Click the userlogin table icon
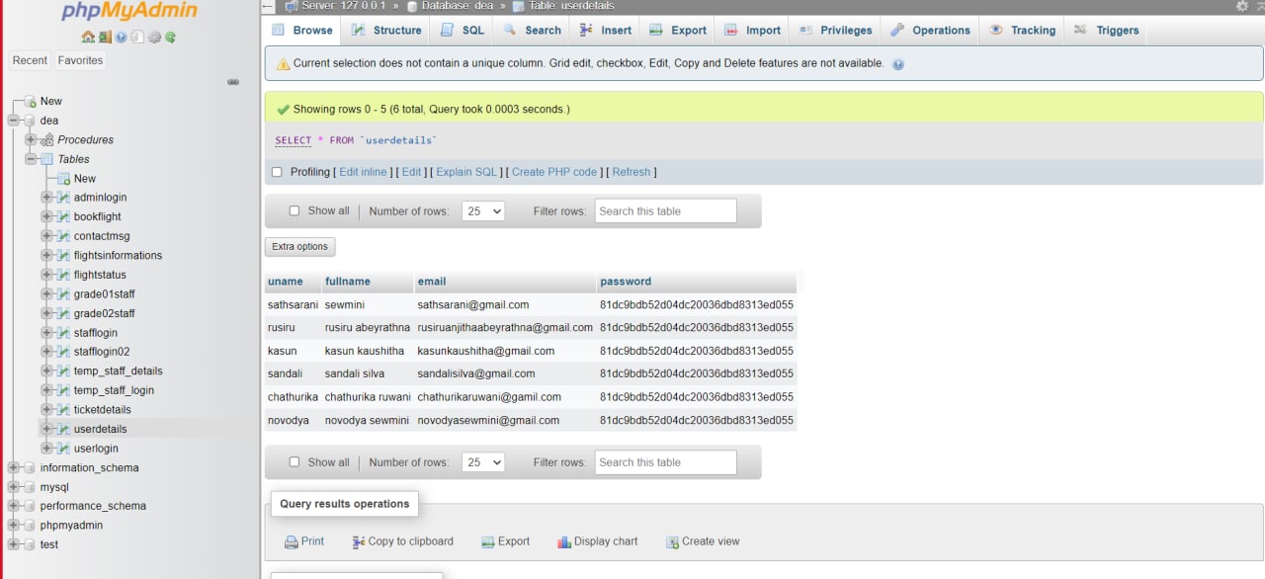The image size is (1265, 579). 63,448
